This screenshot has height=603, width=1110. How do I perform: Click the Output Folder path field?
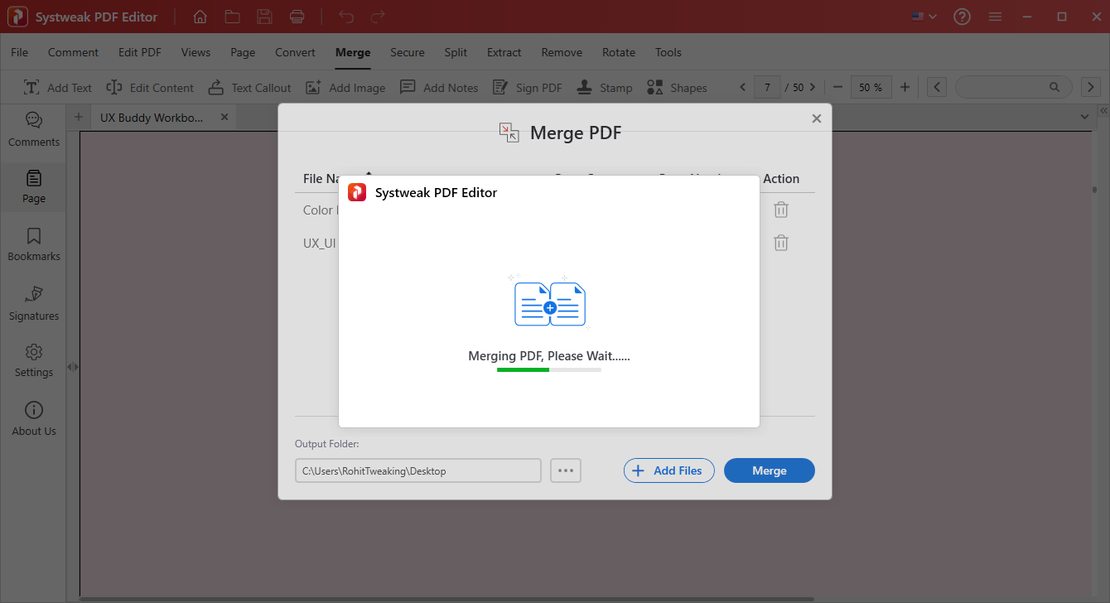tap(418, 470)
